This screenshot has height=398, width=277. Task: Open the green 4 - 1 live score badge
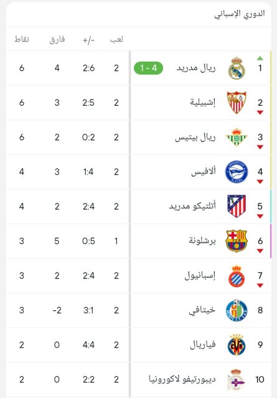(148, 68)
